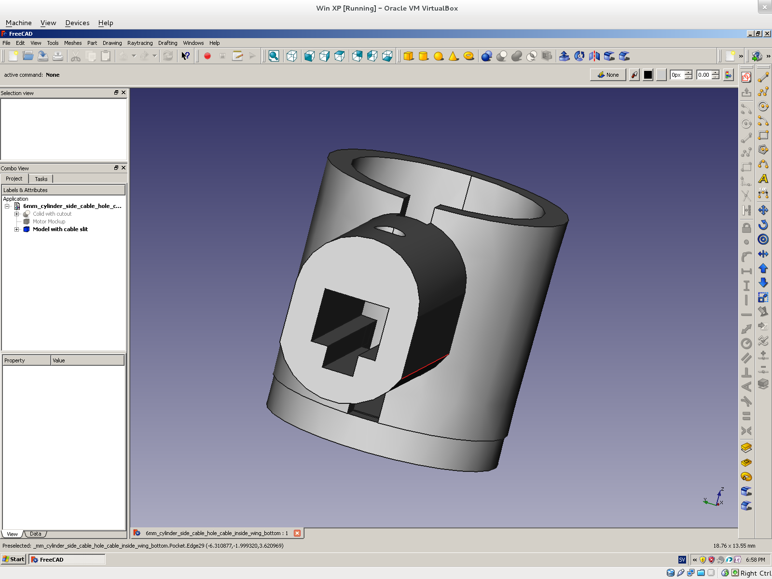This screenshot has width=772, height=579.
Task: Select 'Model with cable slit' tree item
Action: [60, 229]
